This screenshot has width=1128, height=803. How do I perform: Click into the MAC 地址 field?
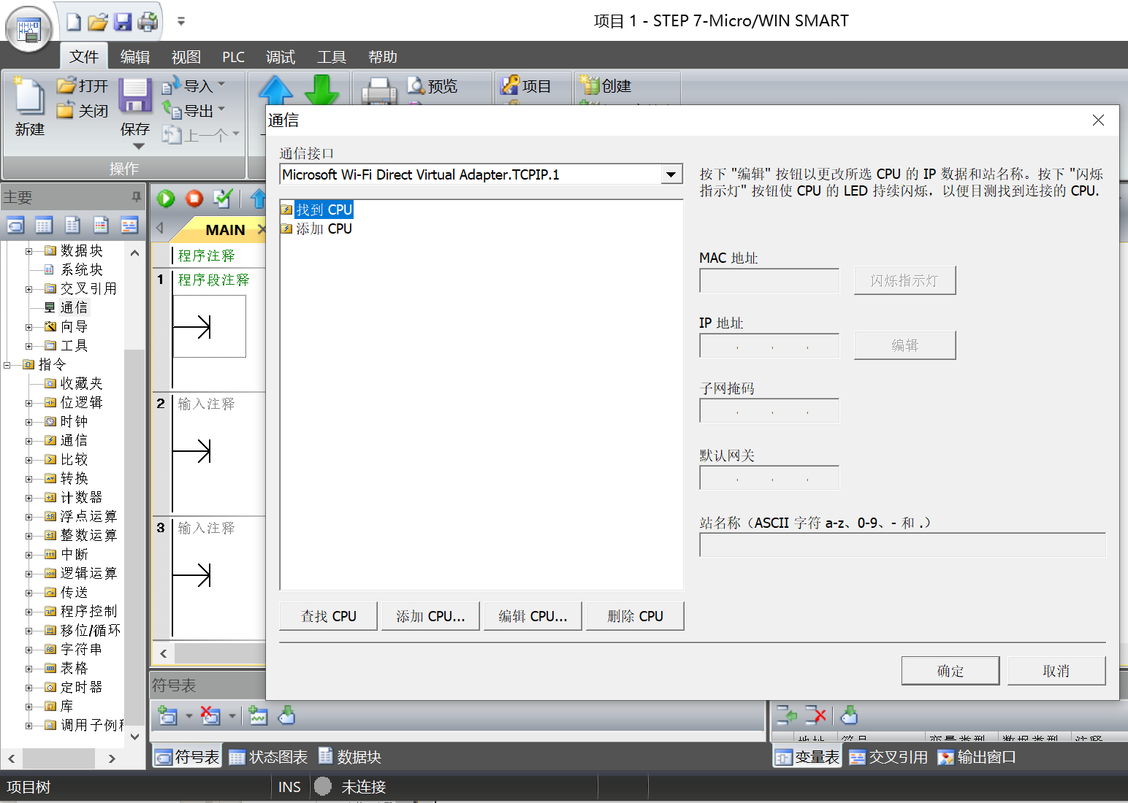pos(769,280)
